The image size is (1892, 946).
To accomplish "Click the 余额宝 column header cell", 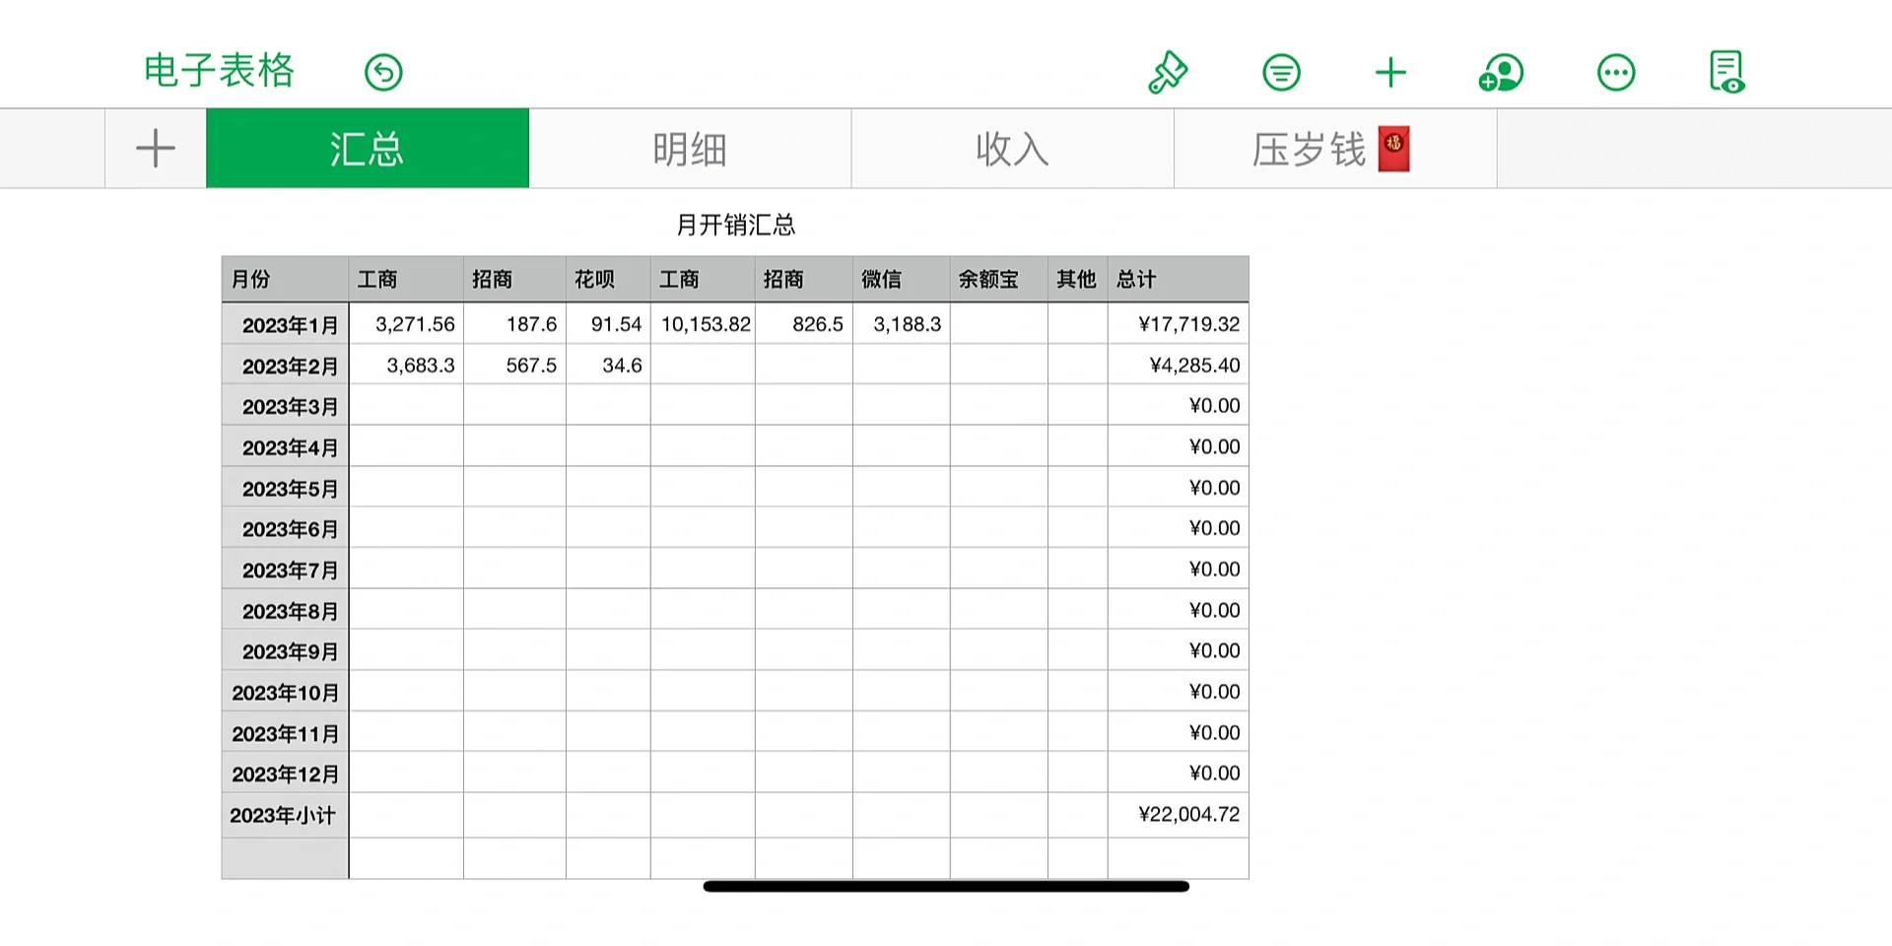I will [x=998, y=280].
